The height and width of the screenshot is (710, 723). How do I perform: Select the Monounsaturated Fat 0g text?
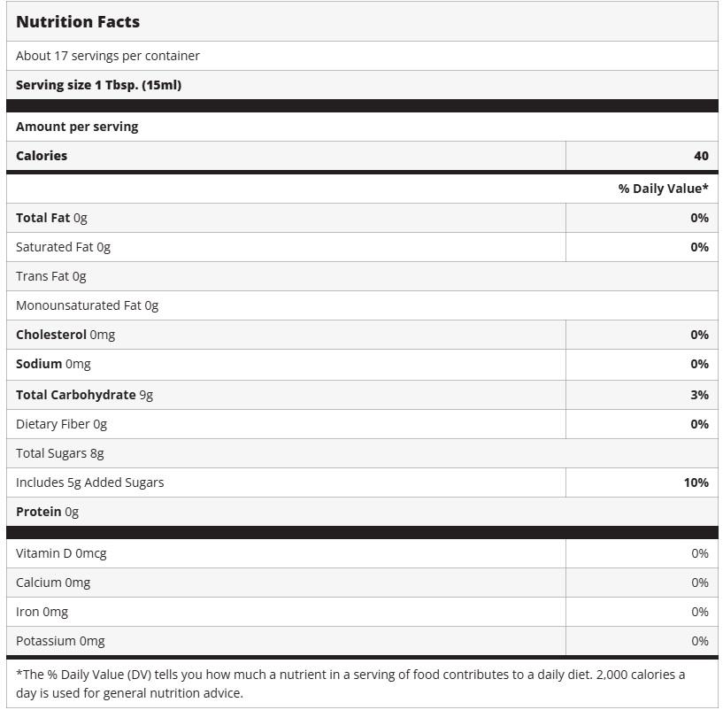tap(87, 305)
